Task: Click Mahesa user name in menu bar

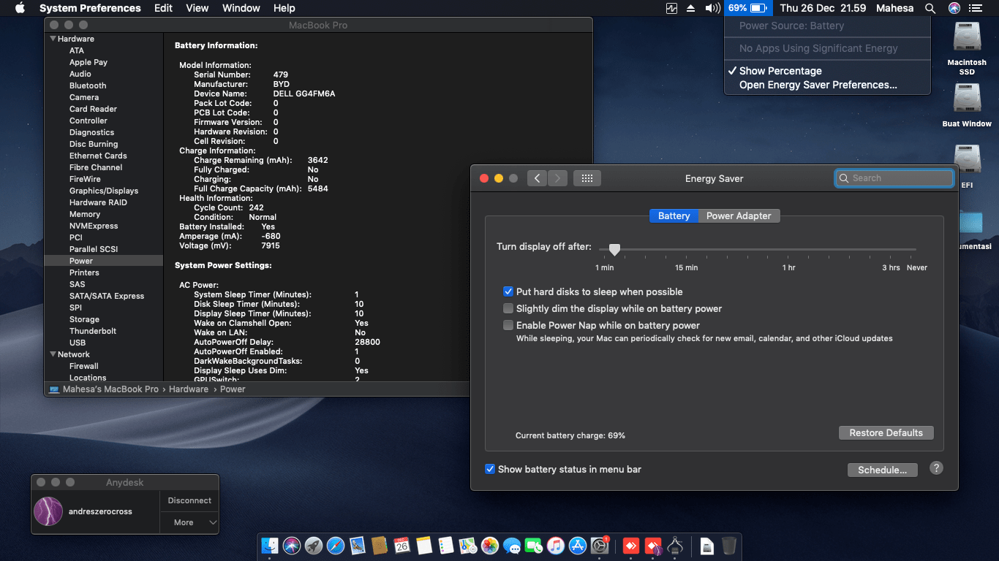Action: [x=896, y=8]
